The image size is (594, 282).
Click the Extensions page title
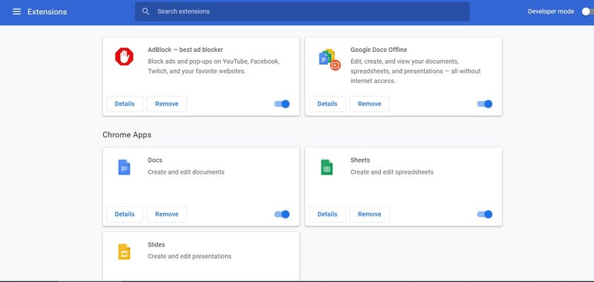tap(48, 12)
